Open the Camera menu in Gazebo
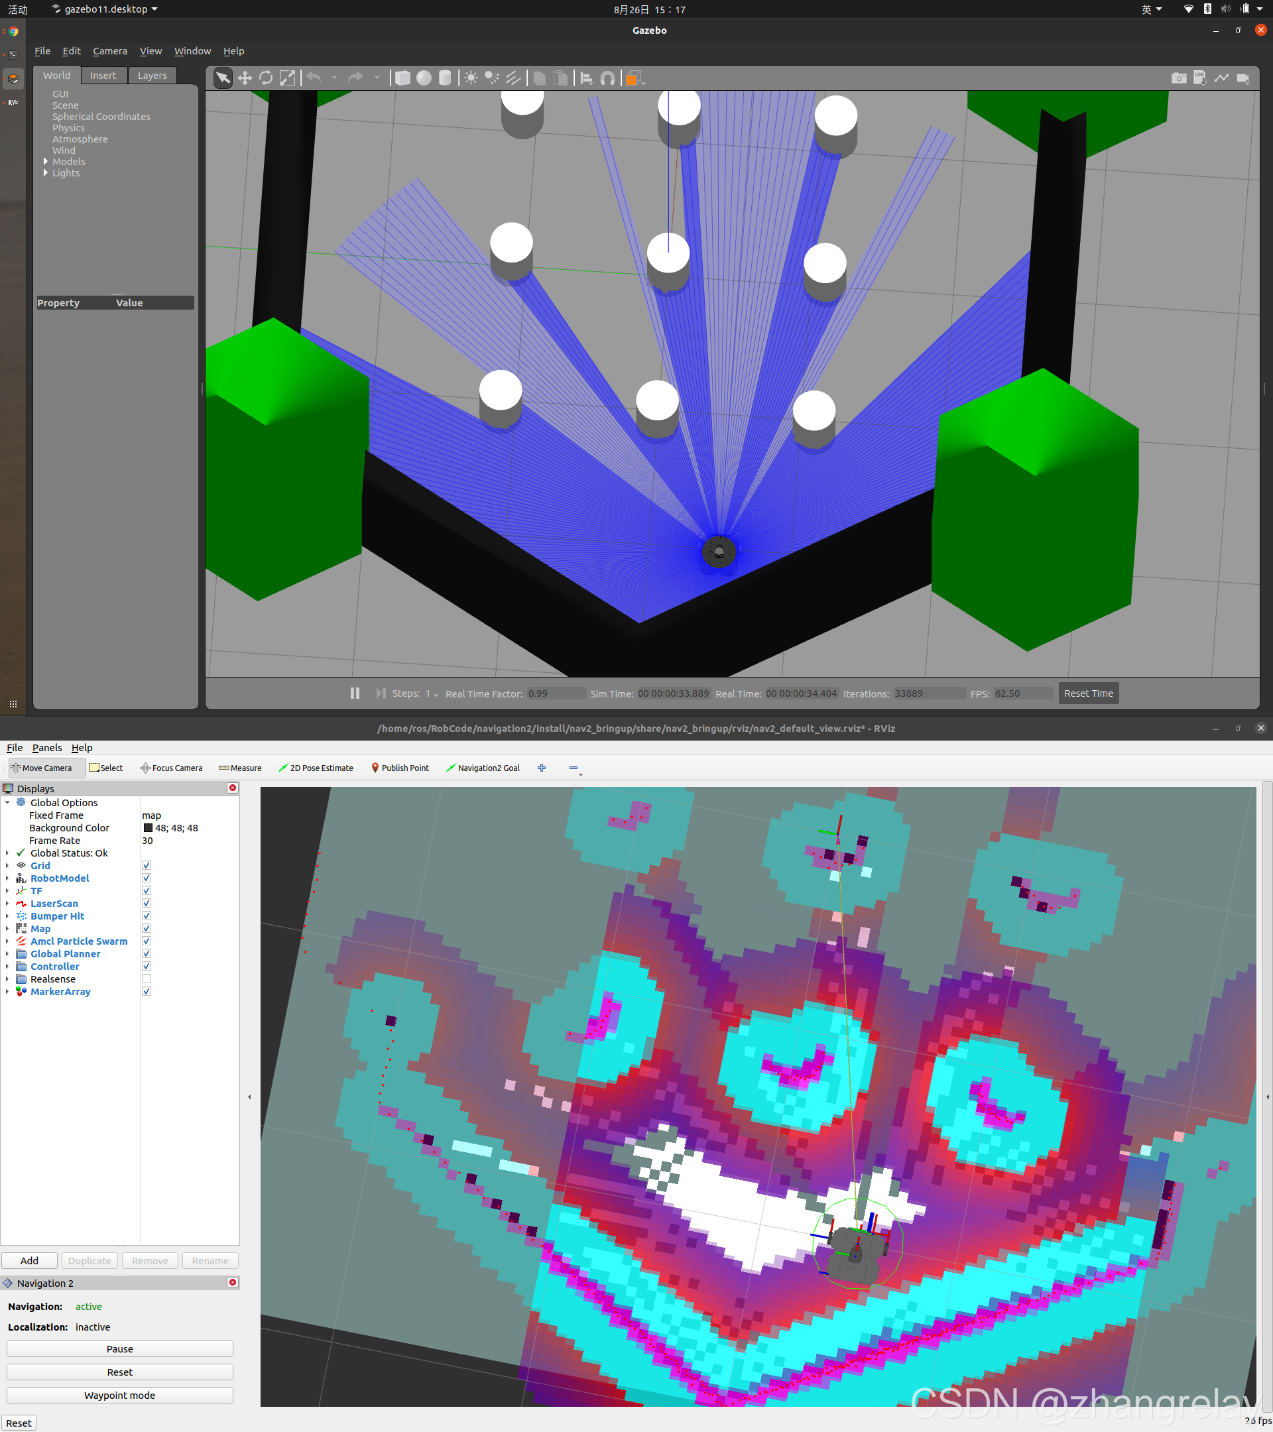 (x=110, y=51)
